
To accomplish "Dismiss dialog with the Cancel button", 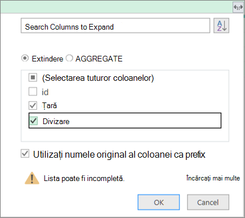I will (x=208, y=202).
